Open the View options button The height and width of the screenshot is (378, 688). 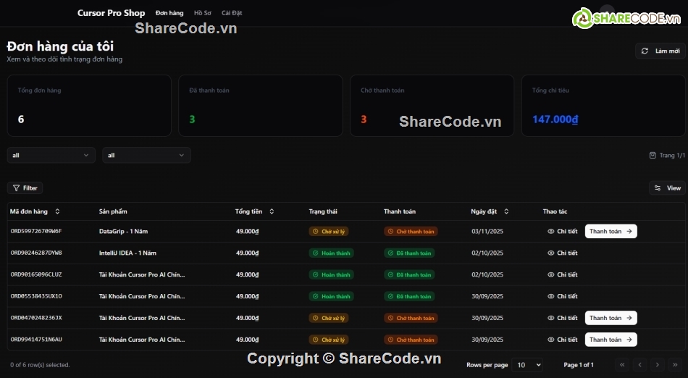667,188
